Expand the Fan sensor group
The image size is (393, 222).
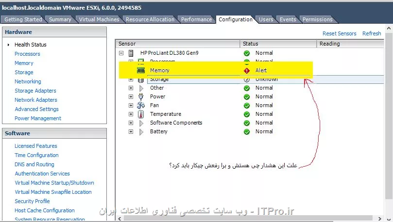click(131, 106)
